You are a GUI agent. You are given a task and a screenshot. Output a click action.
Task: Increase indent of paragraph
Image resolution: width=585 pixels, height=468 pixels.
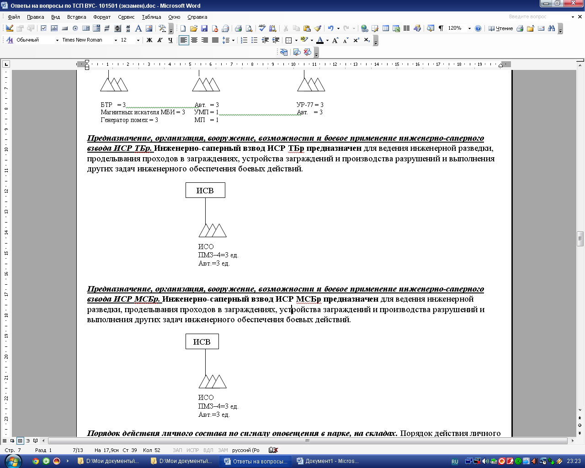[x=276, y=40]
